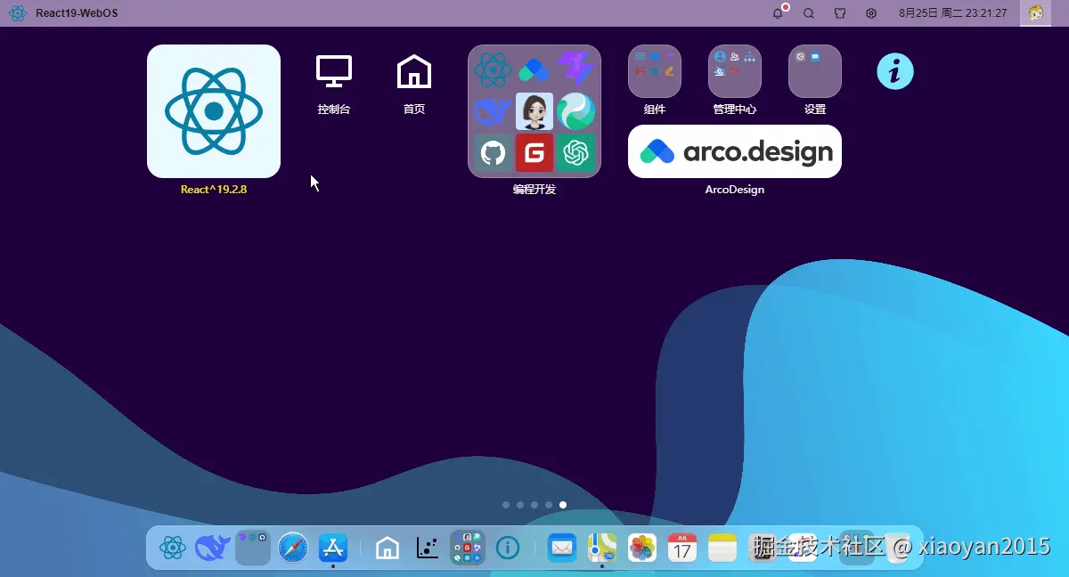Open the ChatGPT icon in 编程开发 folder

[x=575, y=153]
